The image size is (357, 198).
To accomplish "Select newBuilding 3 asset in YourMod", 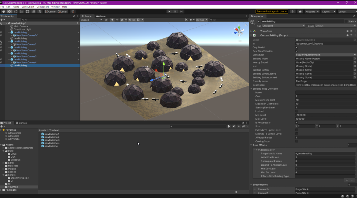I will tap(52, 140).
